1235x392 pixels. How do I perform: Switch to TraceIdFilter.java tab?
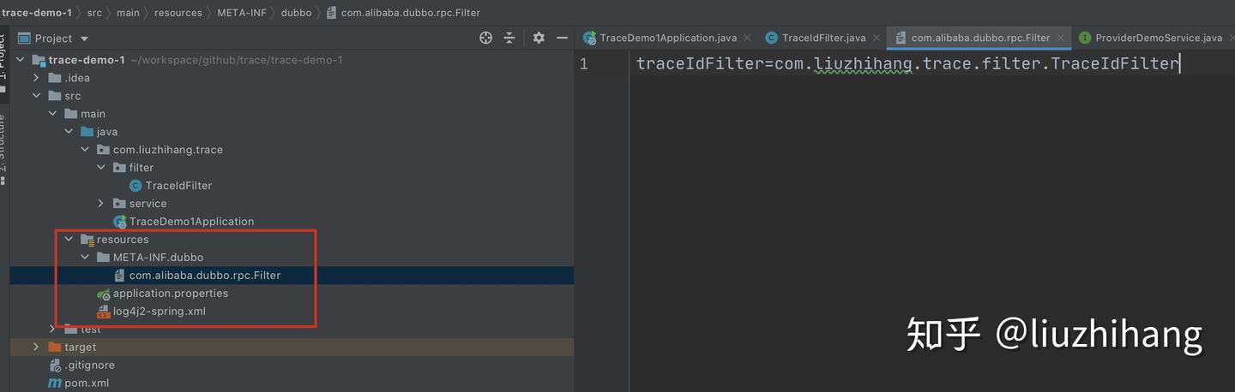pyautogui.click(x=823, y=38)
